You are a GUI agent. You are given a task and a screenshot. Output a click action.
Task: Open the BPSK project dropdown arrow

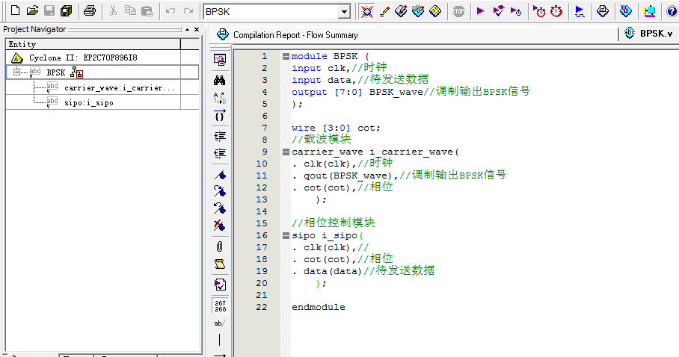pyautogui.click(x=344, y=11)
